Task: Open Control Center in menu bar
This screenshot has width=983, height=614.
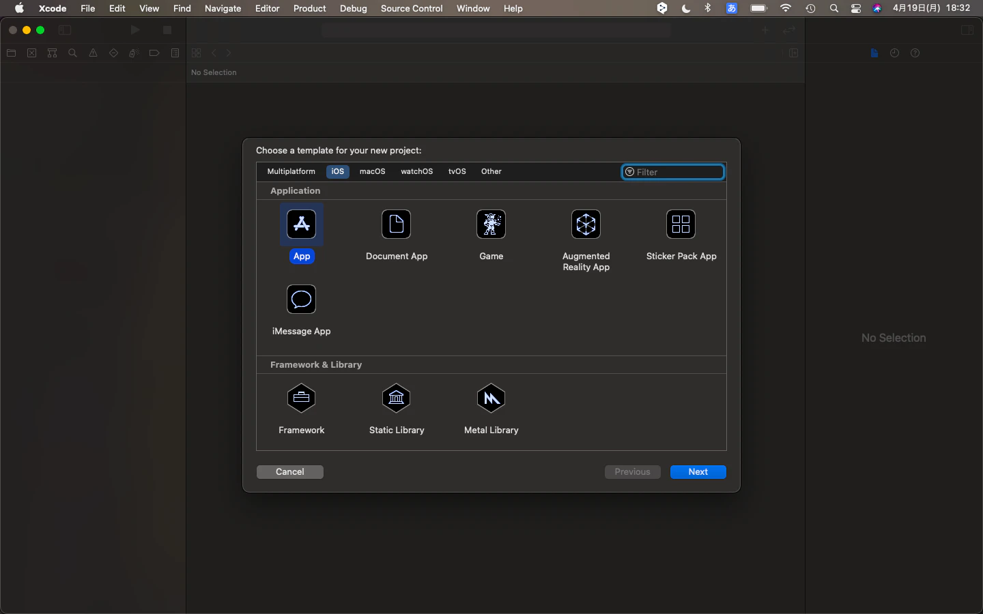Action: 856,8
